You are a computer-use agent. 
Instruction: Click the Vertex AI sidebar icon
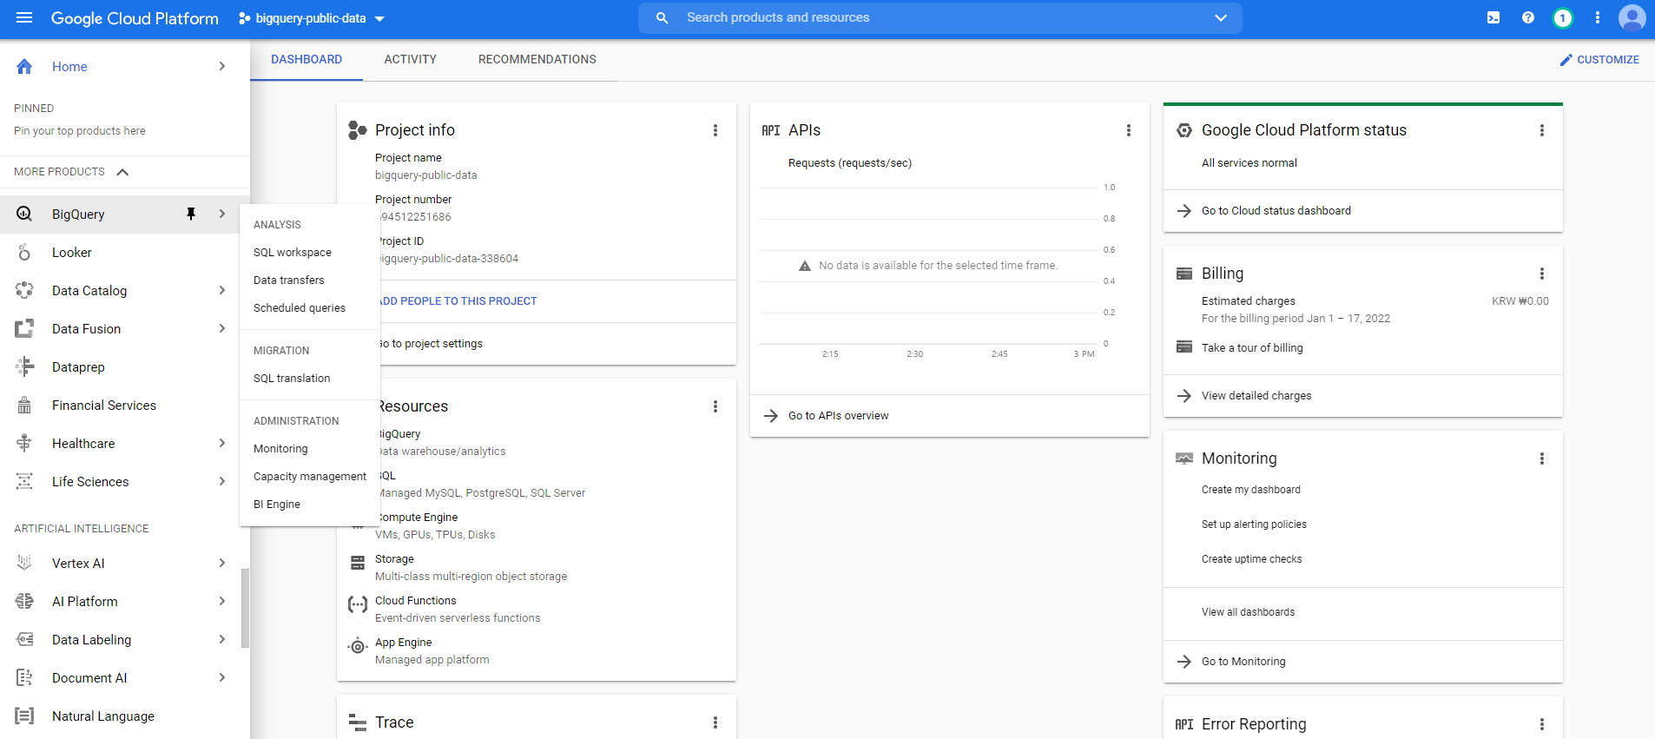(x=24, y=564)
